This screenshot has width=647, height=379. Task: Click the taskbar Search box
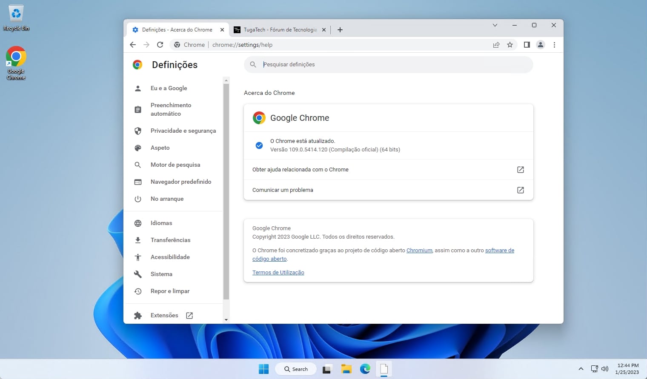(x=296, y=369)
